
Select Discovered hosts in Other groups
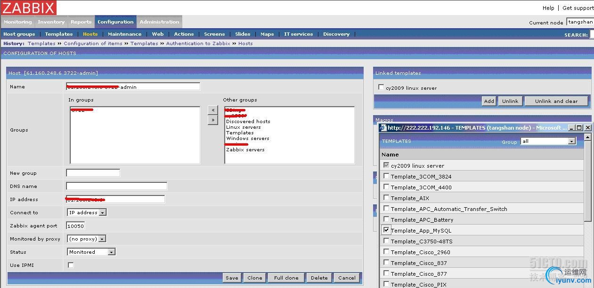(248, 121)
